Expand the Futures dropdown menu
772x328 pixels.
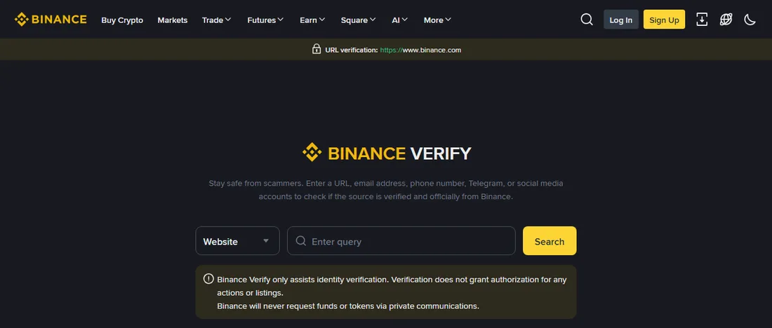(265, 20)
